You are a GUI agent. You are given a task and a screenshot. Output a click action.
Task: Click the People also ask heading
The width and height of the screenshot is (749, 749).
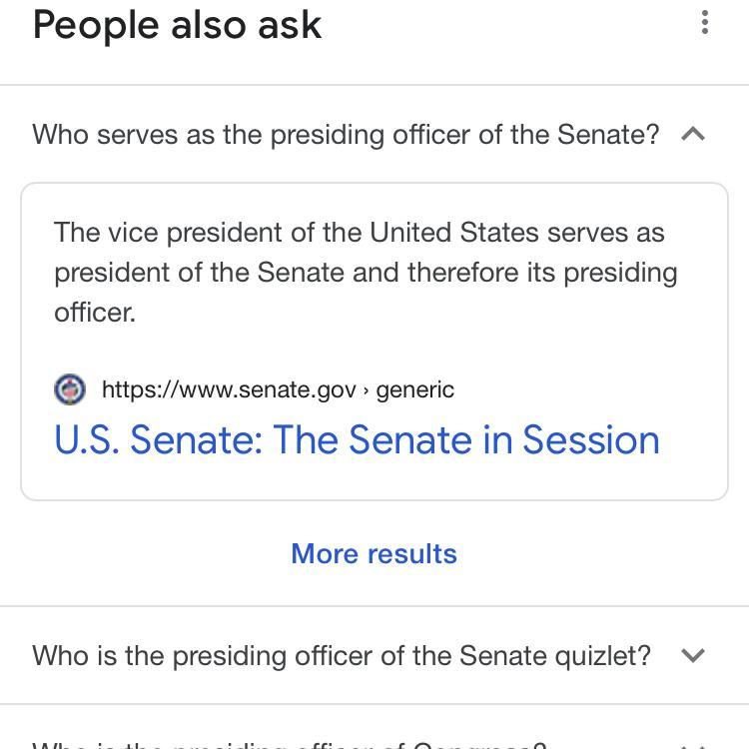click(177, 23)
